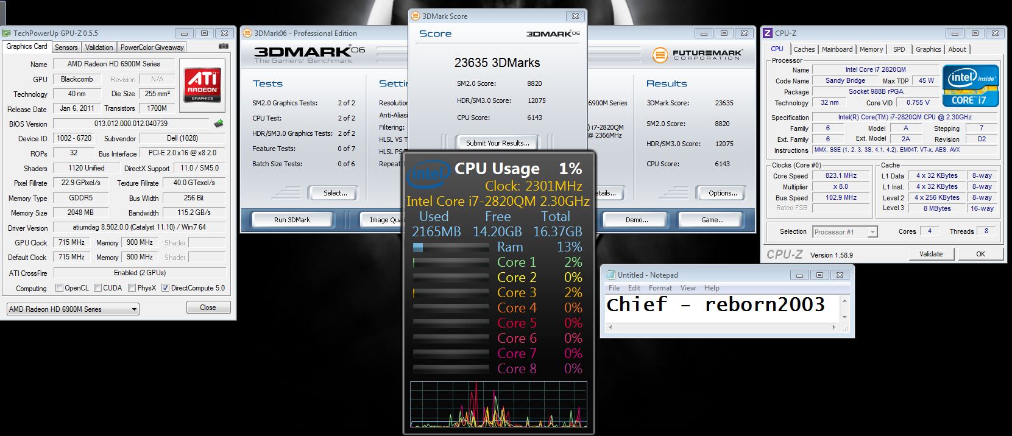The width and height of the screenshot is (1012, 436).
Task: Open the PowerColor Giveaway tab
Action: [152, 47]
